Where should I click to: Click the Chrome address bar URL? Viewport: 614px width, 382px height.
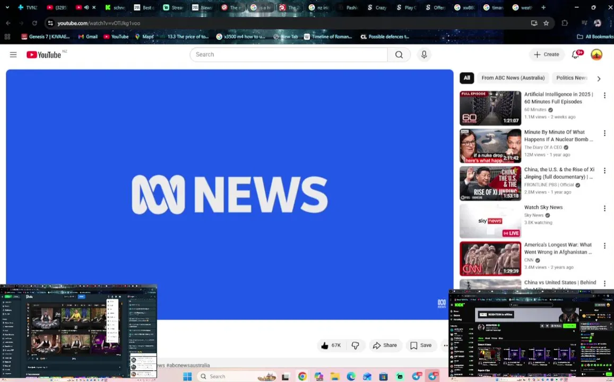pos(99,23)
